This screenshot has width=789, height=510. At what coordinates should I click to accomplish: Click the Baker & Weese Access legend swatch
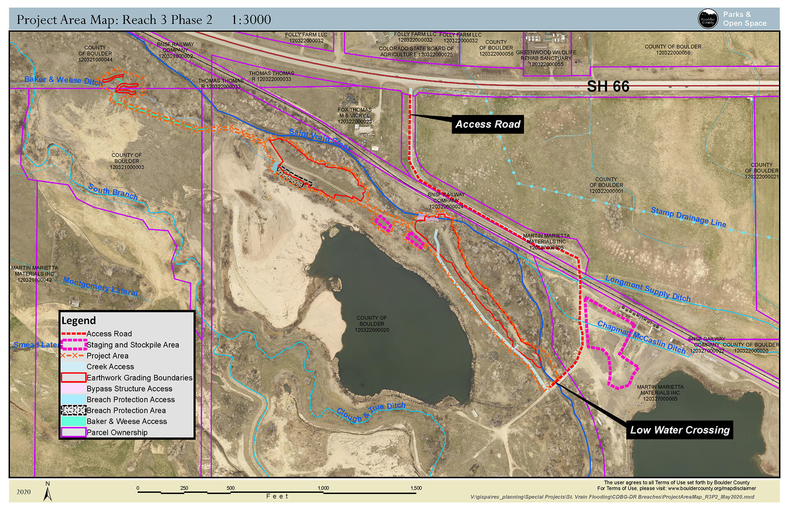coord(74,421)
